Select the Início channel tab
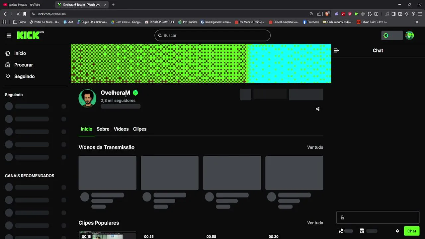The height and width of the screenshot is (239, 425). tap(86, 129)
